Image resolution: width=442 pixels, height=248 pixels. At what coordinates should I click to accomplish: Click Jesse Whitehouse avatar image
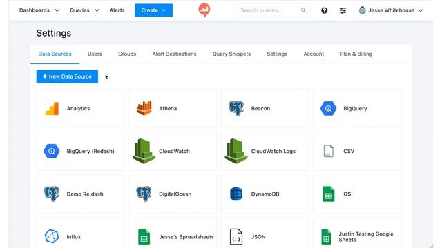(x=362, y=10)
